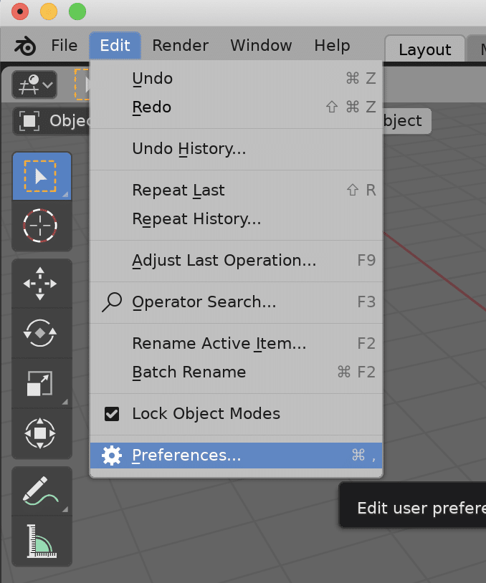Select the Scale tool
The height and width of the screenshot is (583, 486).
click(x=41, y=383)
